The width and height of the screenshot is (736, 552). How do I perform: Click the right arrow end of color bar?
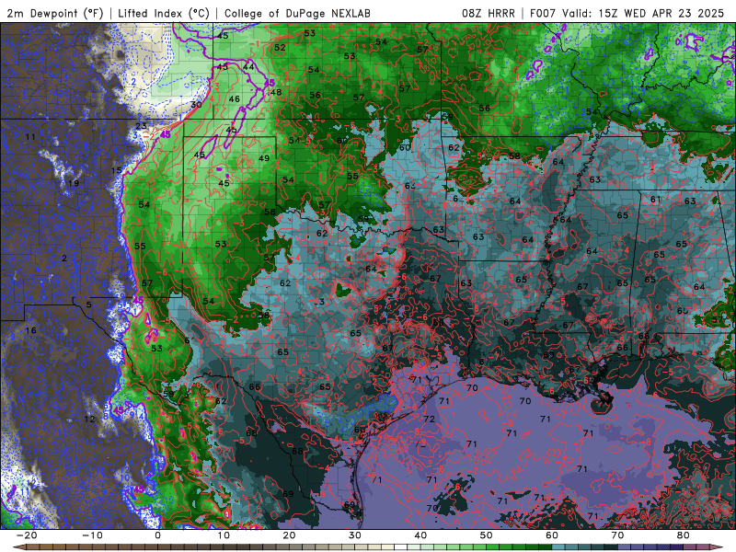coord(718,547)
